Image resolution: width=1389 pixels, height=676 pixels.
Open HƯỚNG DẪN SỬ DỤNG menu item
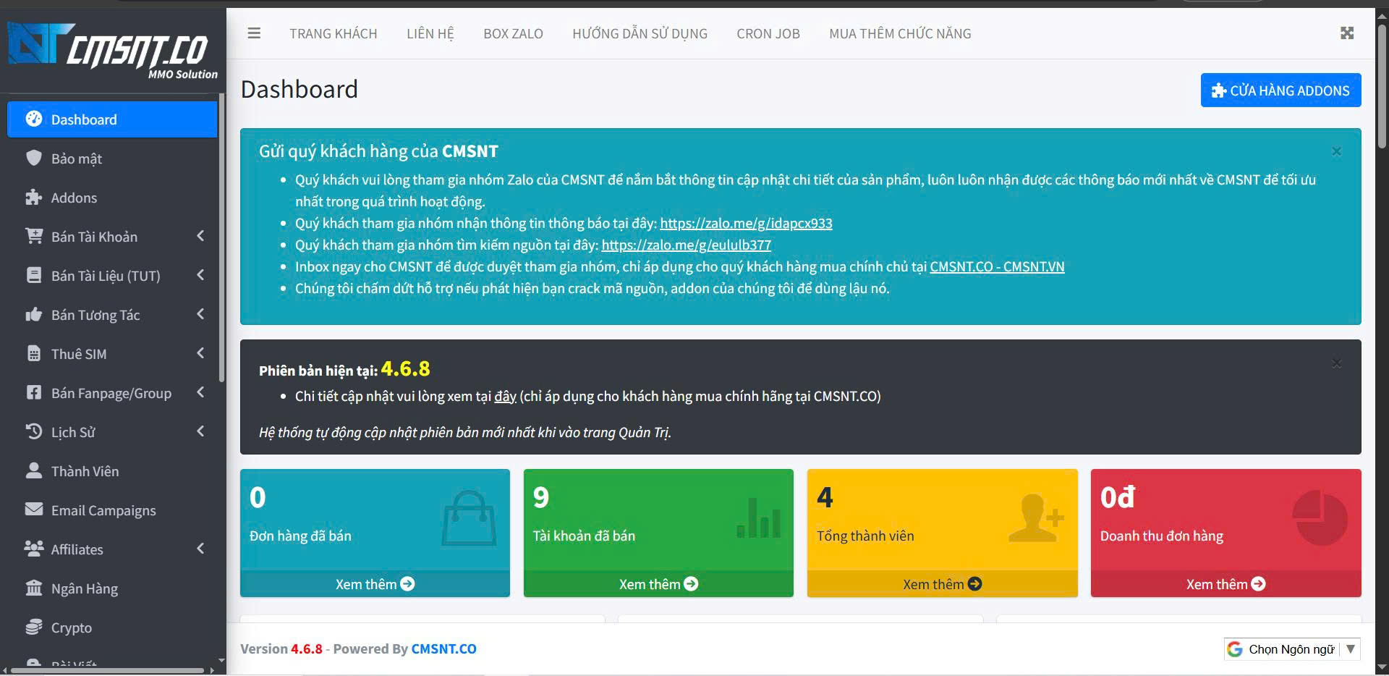pos(640,33)
